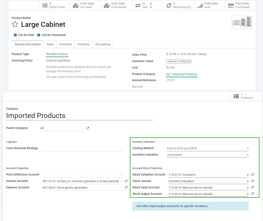
Task: Click the Extra Prices list icon
Action: pyautogui.click(x=45, y=5)
